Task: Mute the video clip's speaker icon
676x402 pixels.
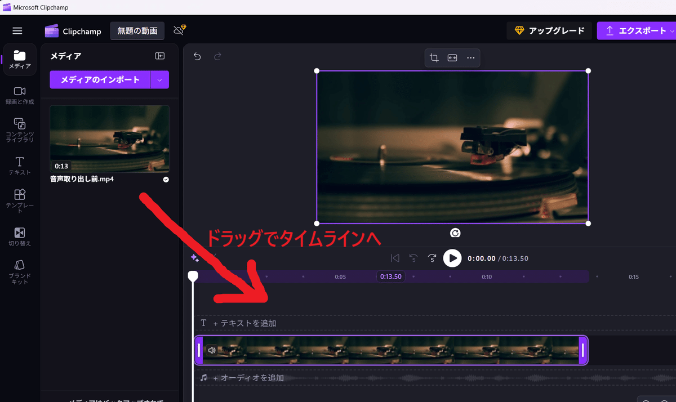Action: click(212, 350)
